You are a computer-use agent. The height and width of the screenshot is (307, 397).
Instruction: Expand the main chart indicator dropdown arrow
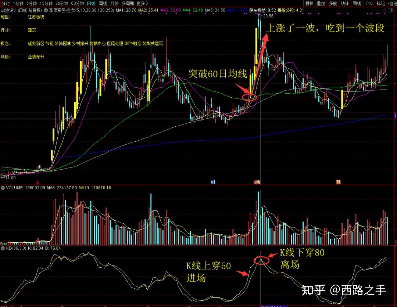tap(46, 10)
